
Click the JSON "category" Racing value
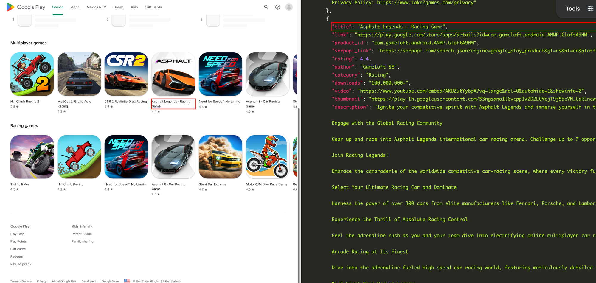click(x=377, y=75)
